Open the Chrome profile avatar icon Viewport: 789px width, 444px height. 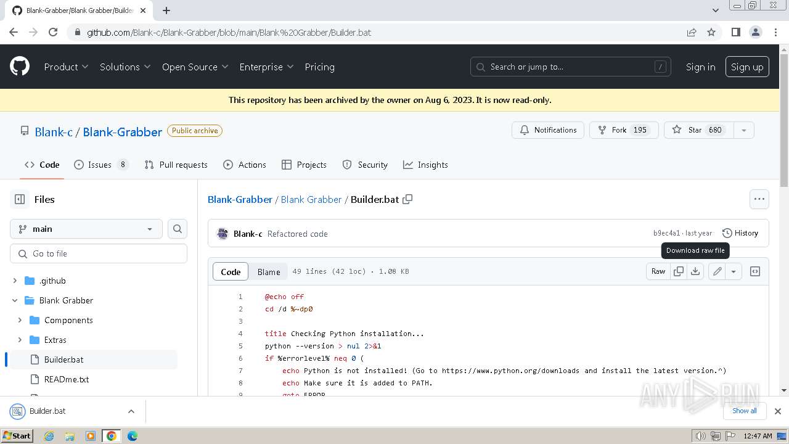point(755,32)
